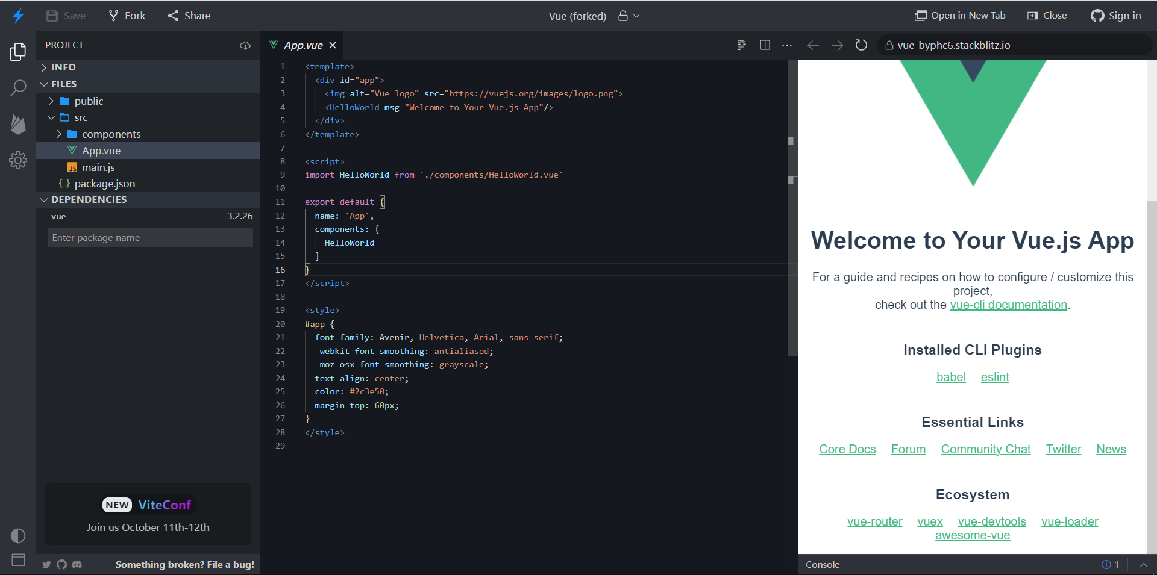Image resolution: width=1157 pixels, height=575 pixels.
Task: Open the vuex link
Action: click(930, 521)
